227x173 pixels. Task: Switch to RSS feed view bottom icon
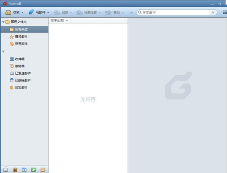point(42,170)
